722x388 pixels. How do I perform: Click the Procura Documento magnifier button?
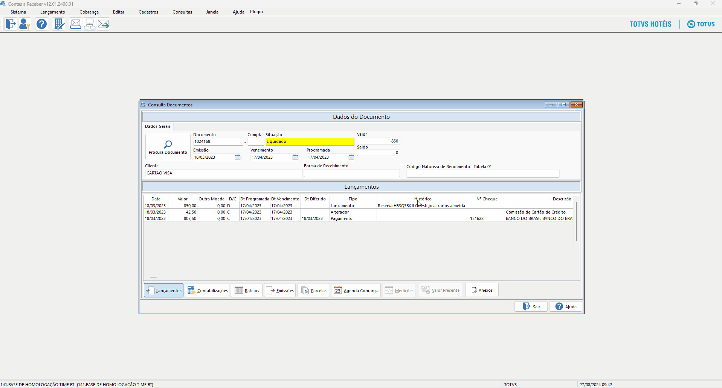168,147
